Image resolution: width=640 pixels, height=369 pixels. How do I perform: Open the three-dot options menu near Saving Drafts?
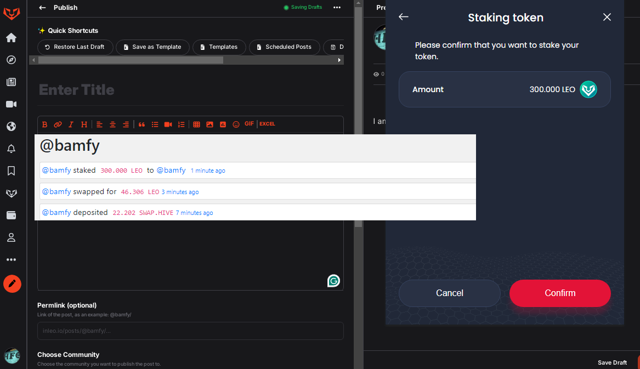coord(337,7)
